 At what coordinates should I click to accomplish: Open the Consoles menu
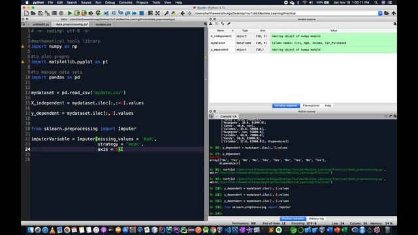click(125, 3)
